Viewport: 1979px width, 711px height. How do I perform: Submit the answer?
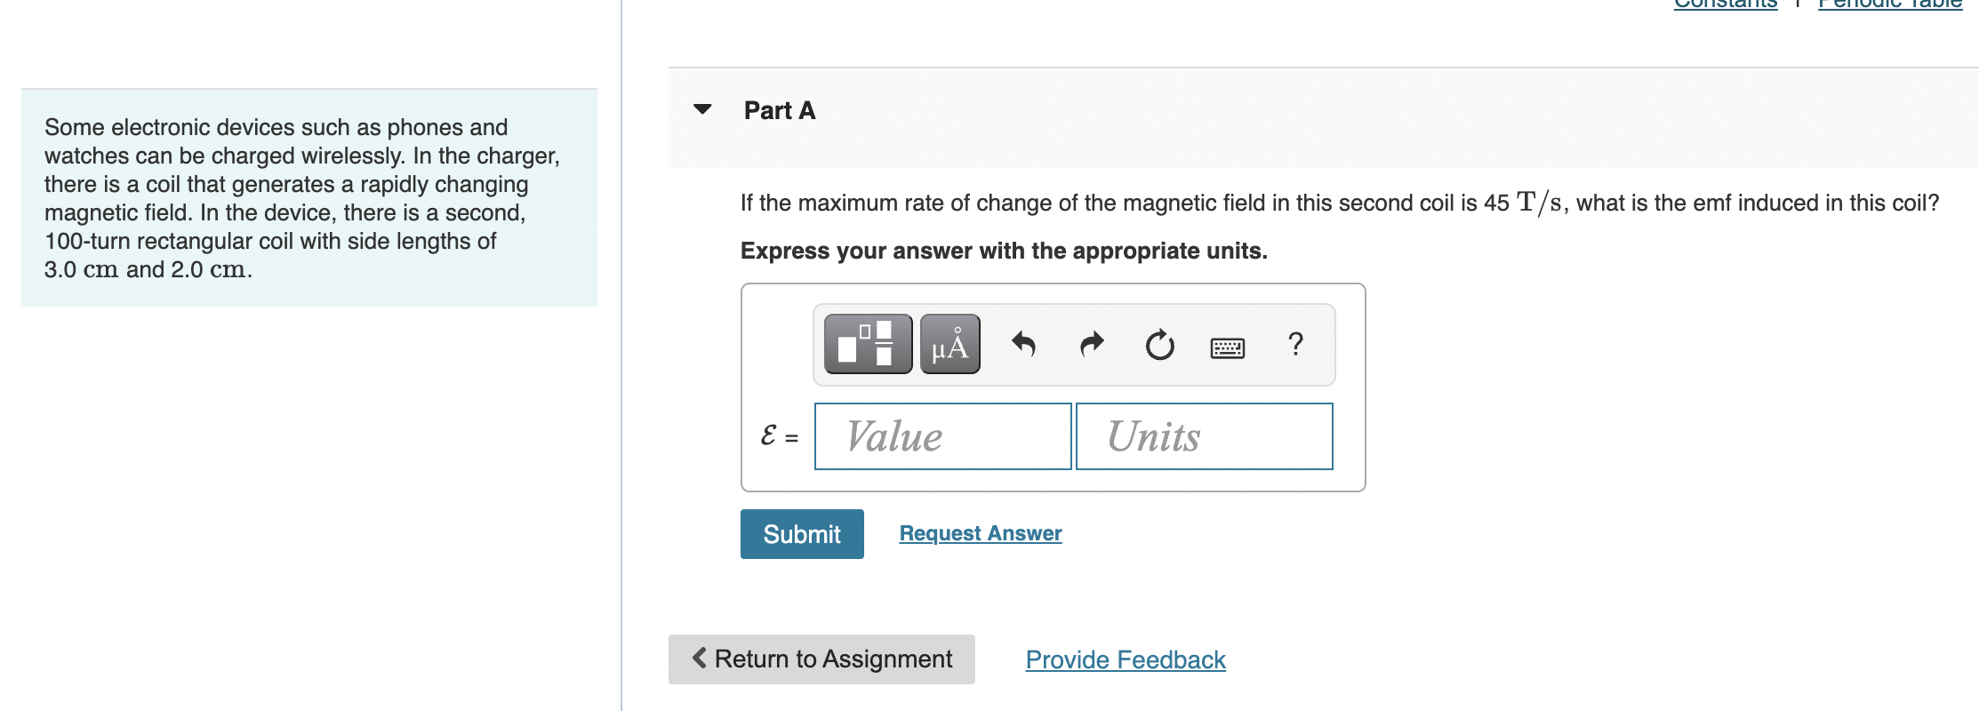[x=802, y=534]
